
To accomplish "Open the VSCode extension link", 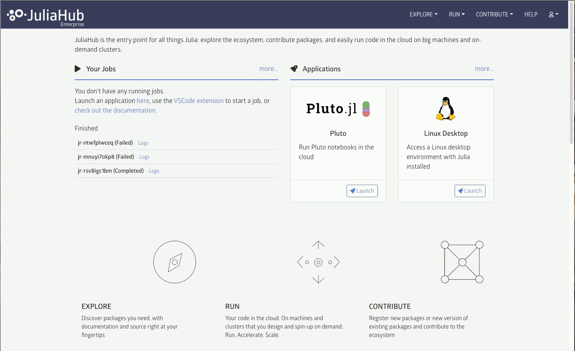I will (198, 101).
